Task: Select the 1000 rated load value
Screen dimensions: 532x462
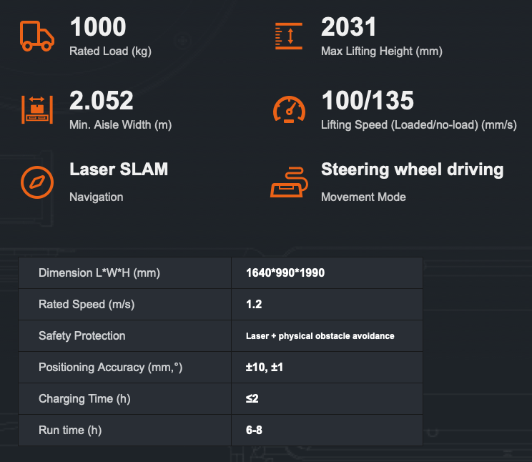Action: [x=98, y=26]
